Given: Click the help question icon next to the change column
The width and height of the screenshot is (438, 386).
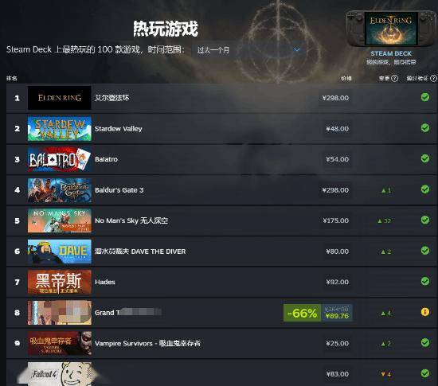Looking at the screenshot, I should [395, 78].
